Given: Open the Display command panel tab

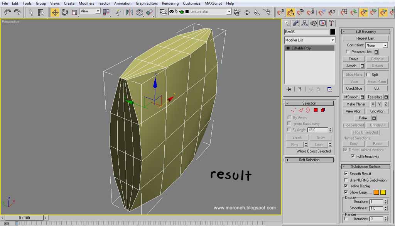Looking at the screenshot, I should [322, 24].
